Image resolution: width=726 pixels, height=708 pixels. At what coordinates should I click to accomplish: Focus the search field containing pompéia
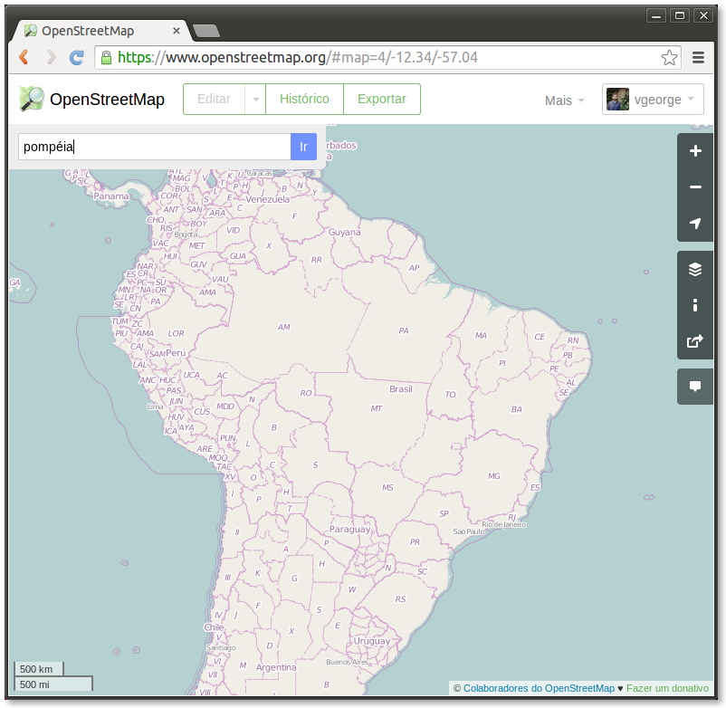154,147
